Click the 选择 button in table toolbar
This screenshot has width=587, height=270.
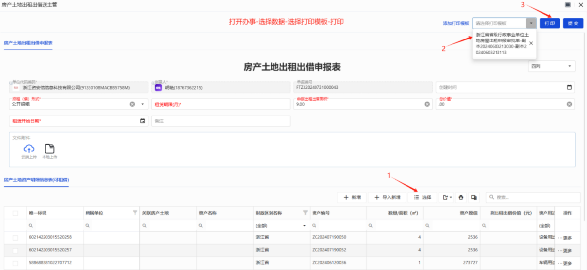(422, 197)
